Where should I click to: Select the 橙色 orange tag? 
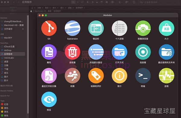[5, 108]
